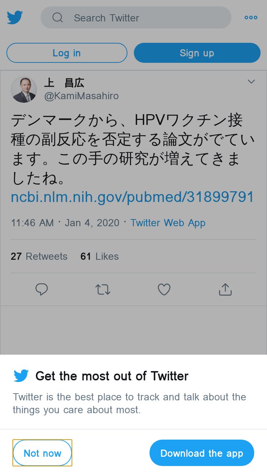
Task: Open the KamiMasahiro profile avatar
Action: pyautogui.click(x=24, y=90)
